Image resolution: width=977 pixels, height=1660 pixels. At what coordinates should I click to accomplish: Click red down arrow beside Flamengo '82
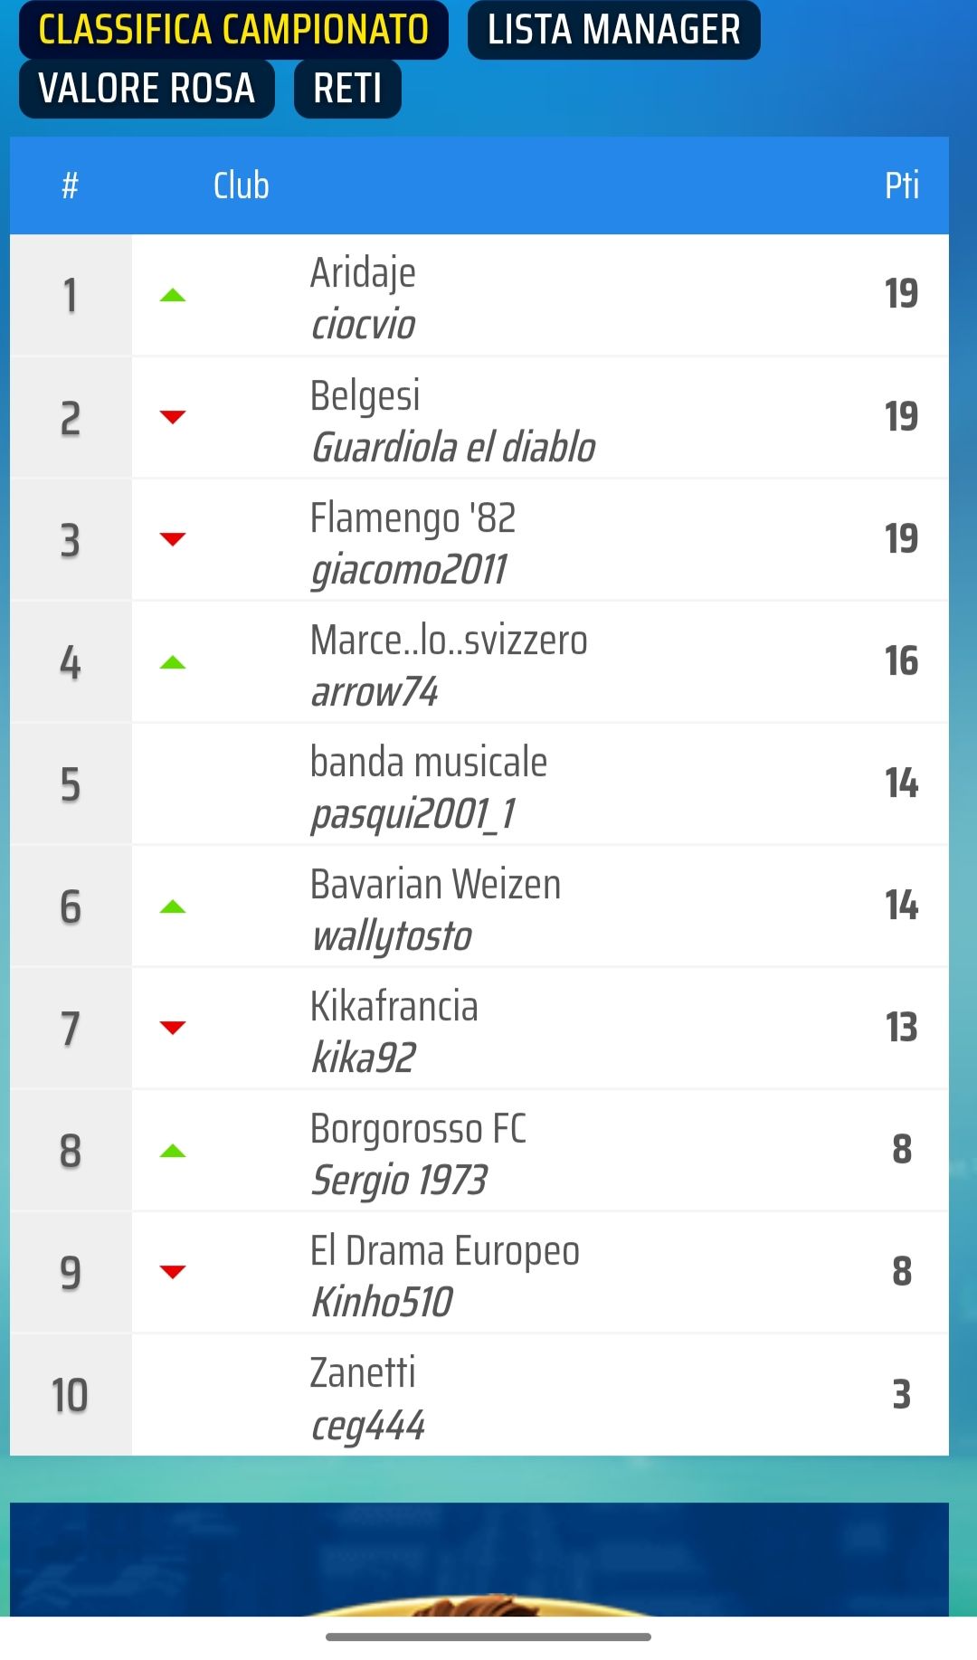click(x=172, y=539)
